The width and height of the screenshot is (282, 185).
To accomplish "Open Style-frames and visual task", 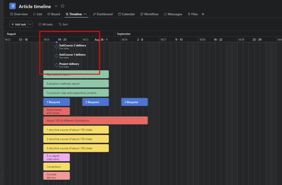I will tap(56, 111).
